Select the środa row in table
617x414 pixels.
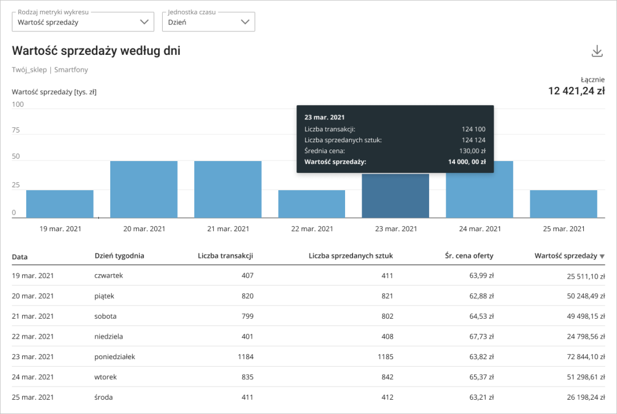[308, 397]
